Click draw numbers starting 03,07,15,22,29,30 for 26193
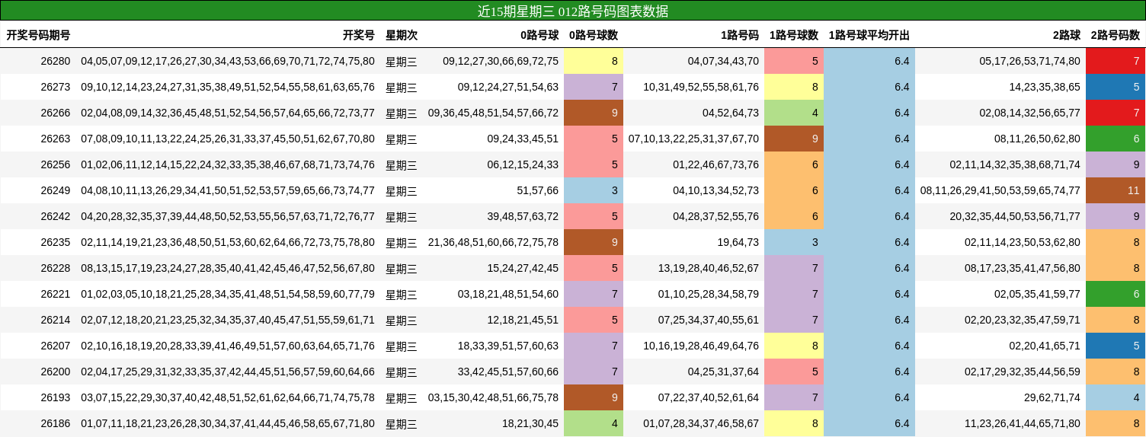Image resolution: width=1146 pixels, height=437 pixels. click(x=228, y=397)
